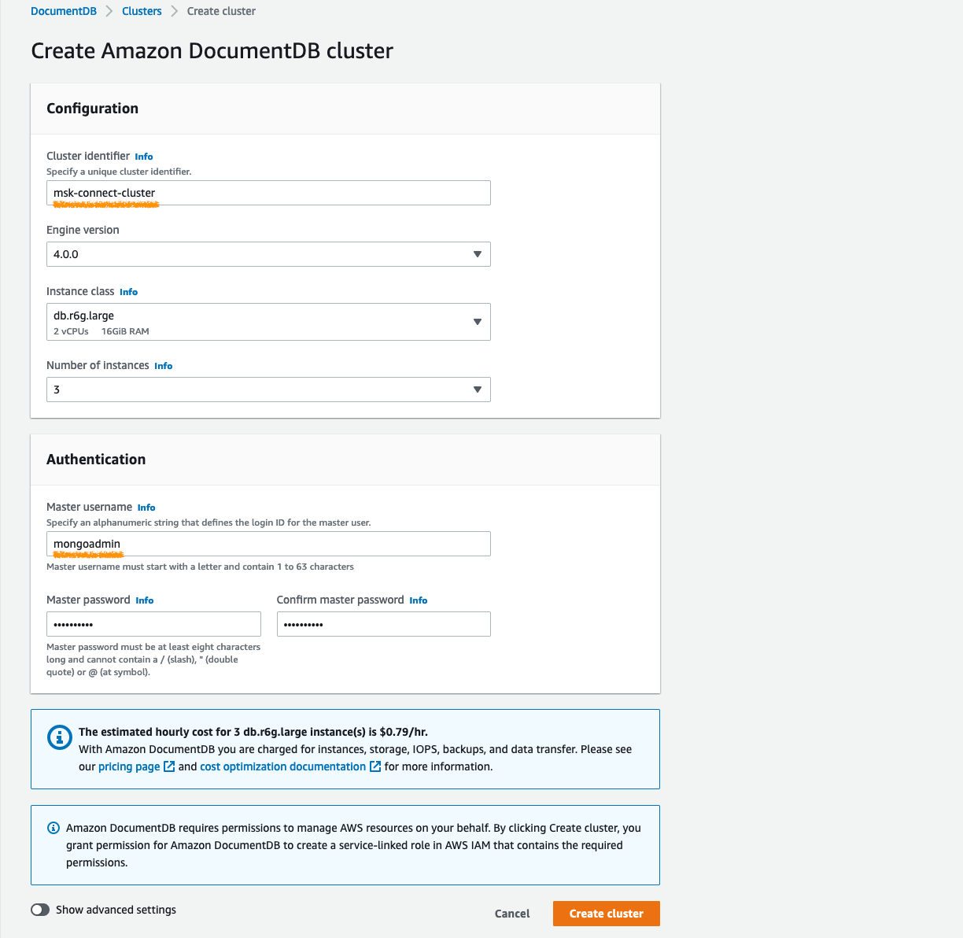Expand the Instance class db.r6g.large dropdown
Screen dimensions: 963x938
pyautogui.click(x=268, y=322)
